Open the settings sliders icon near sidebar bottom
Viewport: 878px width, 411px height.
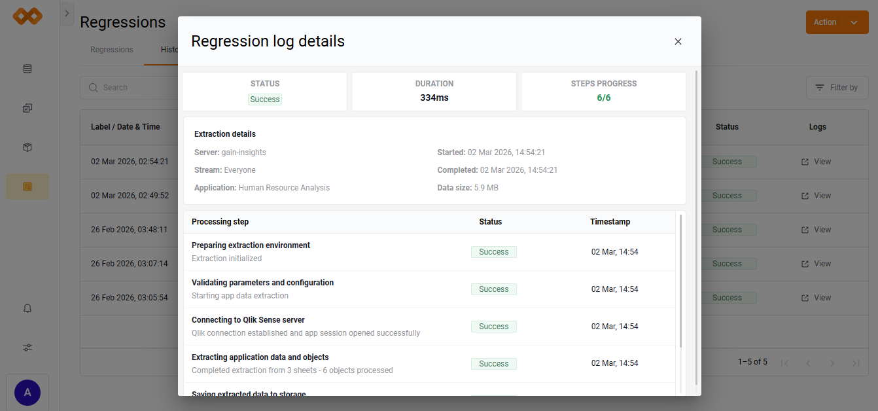(x=27, y=347)
